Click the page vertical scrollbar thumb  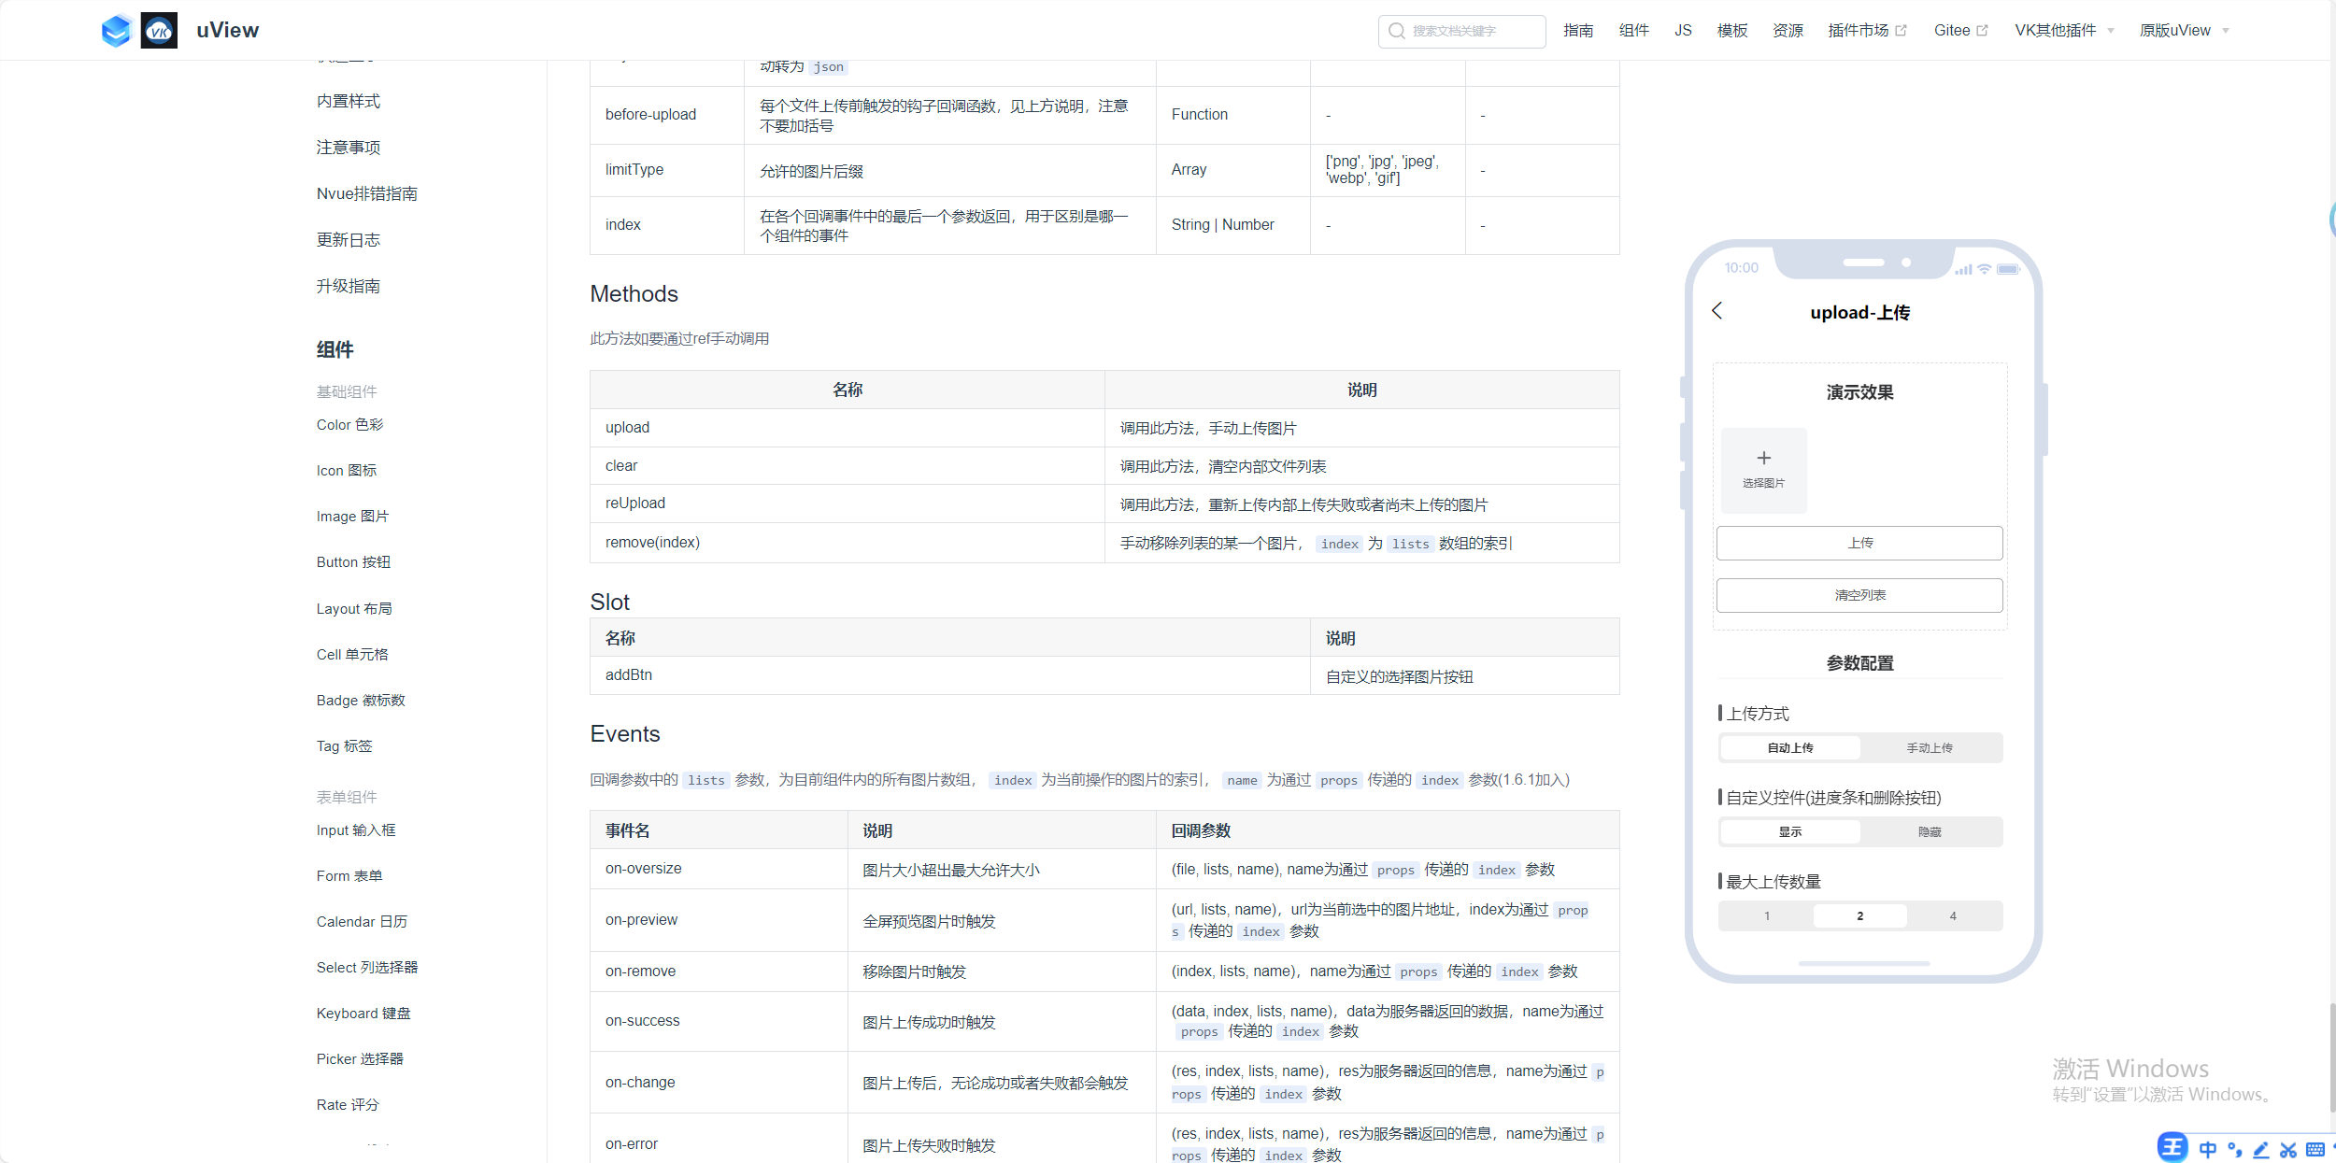(x=2331, y=1056)
